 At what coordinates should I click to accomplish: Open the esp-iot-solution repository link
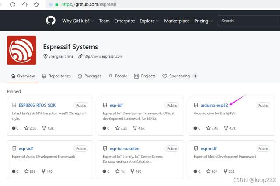tap(124, 148)
